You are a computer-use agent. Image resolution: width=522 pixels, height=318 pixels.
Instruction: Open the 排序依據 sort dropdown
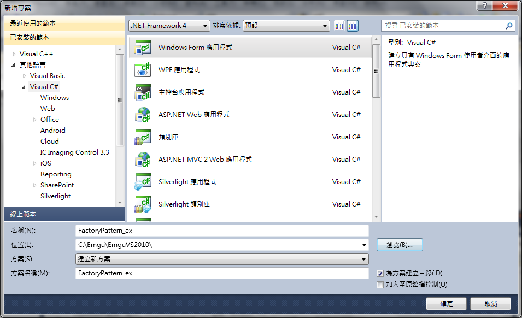click(286, 26)
